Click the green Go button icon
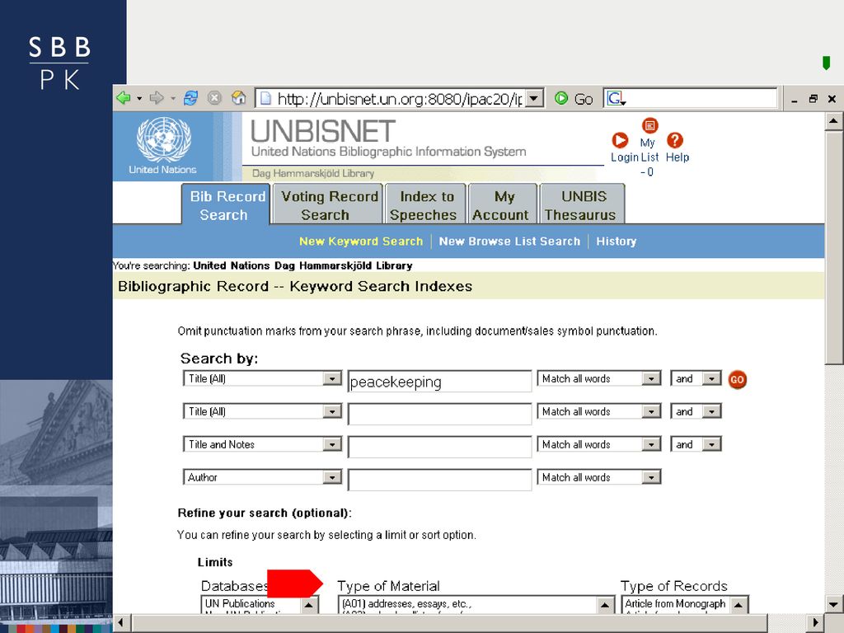Image resolution: width=844 pixels, height=633 pixels. coord(560,98)
